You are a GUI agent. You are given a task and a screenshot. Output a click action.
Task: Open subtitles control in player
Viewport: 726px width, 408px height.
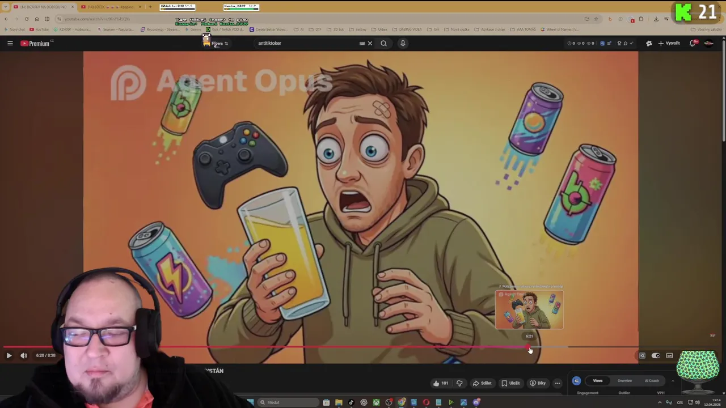tap(669, 356)
